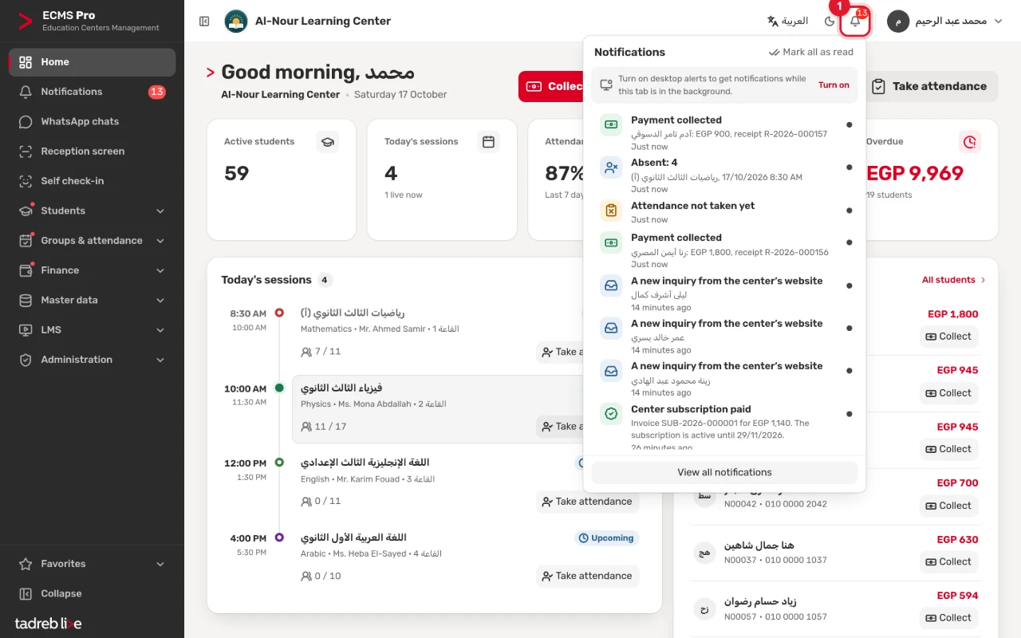The width and height of the screenshot is (1021, 638).
Task: Expand the Finance sidebar section
Action: (92, 270)
